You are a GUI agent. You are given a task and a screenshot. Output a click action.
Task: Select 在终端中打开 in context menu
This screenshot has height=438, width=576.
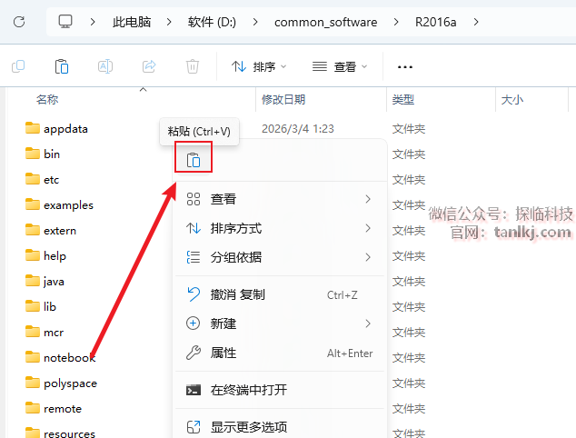281,390
